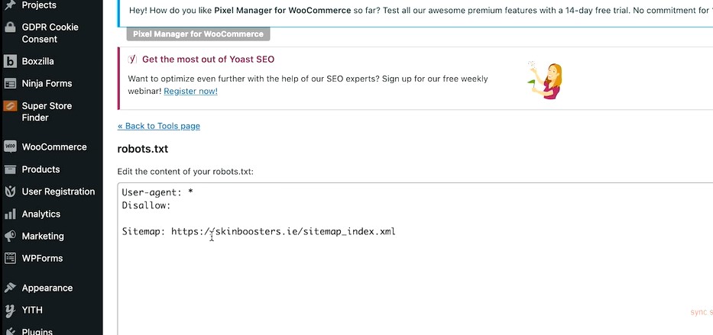Click inside the robots.txt content editor

tap(413, 282)
